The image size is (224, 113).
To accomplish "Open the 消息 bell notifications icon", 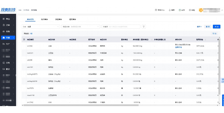I will coord(170,10).
